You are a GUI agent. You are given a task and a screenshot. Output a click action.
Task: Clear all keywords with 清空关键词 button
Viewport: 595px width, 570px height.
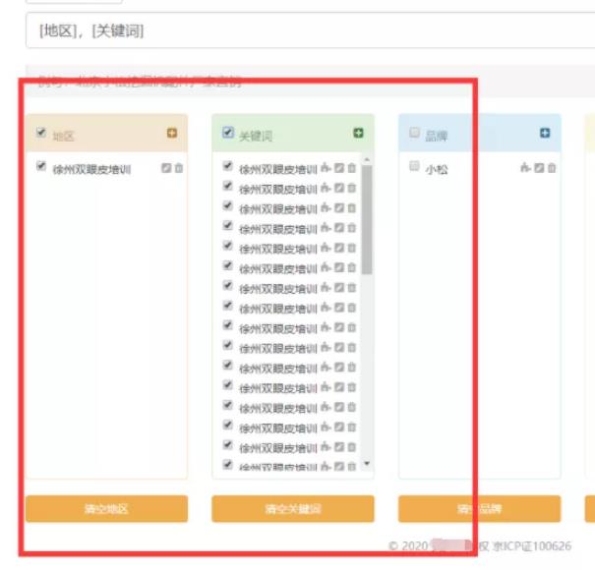(x=293, y=509)
